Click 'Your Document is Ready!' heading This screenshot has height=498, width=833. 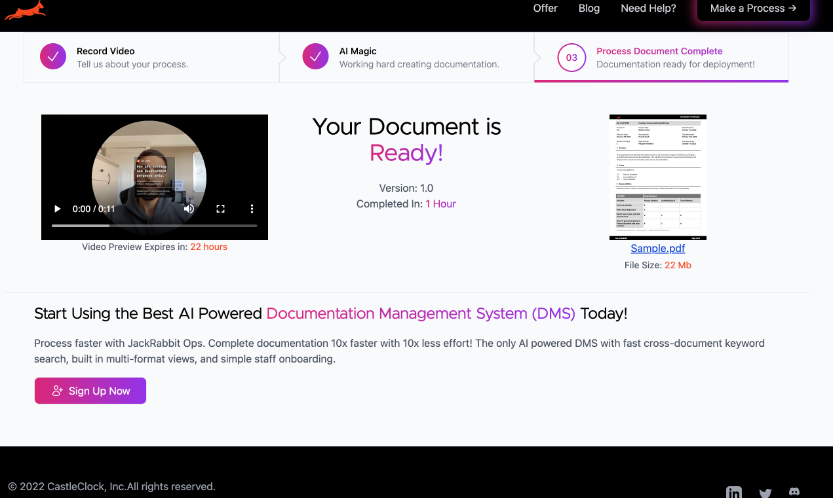pyautogui.click(x=406, y=139)
